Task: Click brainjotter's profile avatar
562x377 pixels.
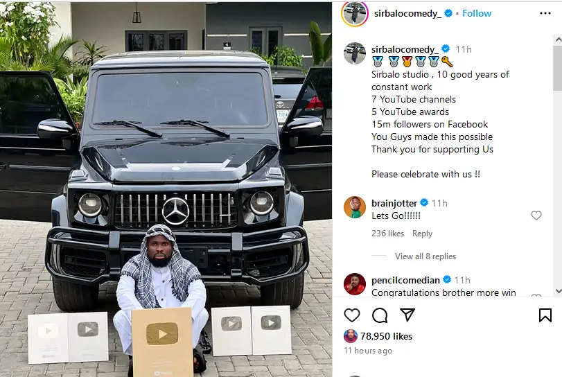Action: pos(355,207)
